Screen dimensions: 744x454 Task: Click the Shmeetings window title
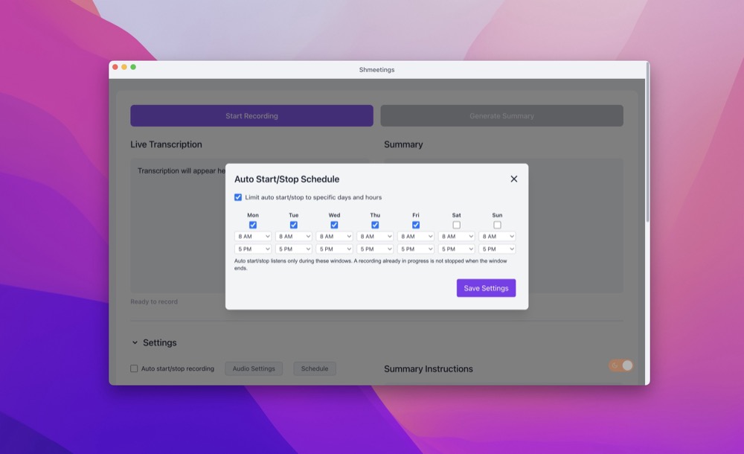[376, 69]
